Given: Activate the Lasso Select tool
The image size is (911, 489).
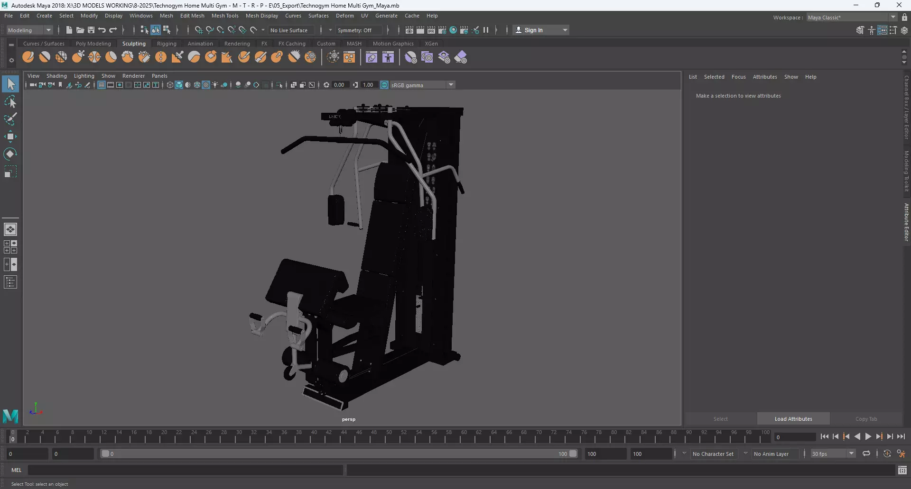Looking at the screenshot, I should tap(10, 102).
